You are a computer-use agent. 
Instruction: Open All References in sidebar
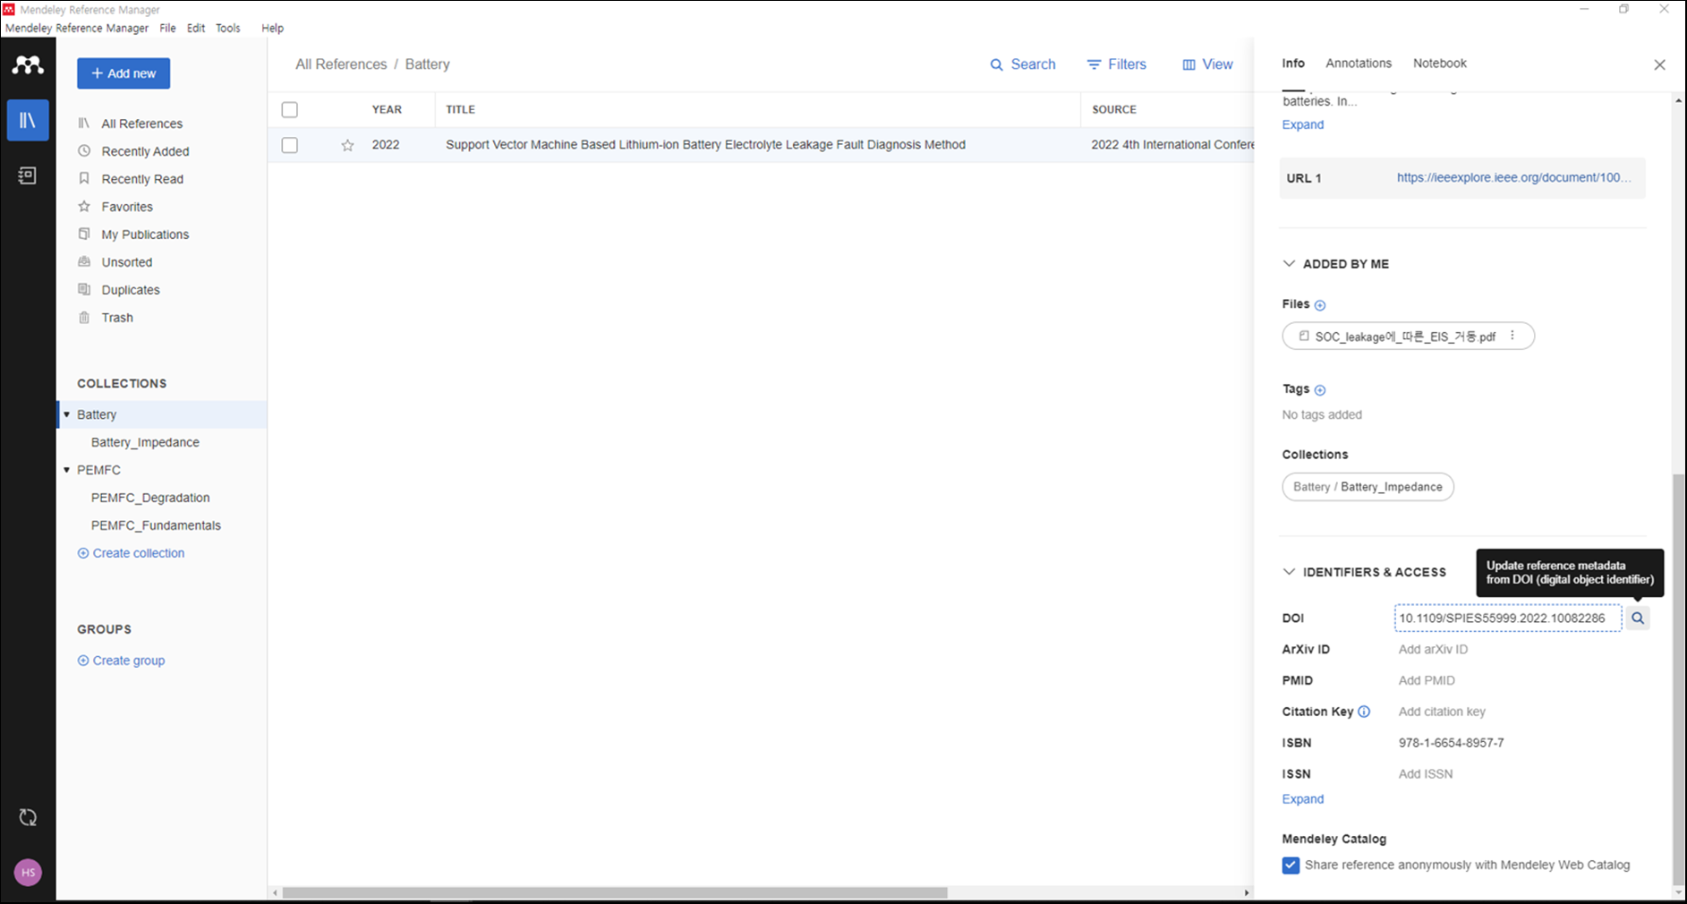coord(141,124)
